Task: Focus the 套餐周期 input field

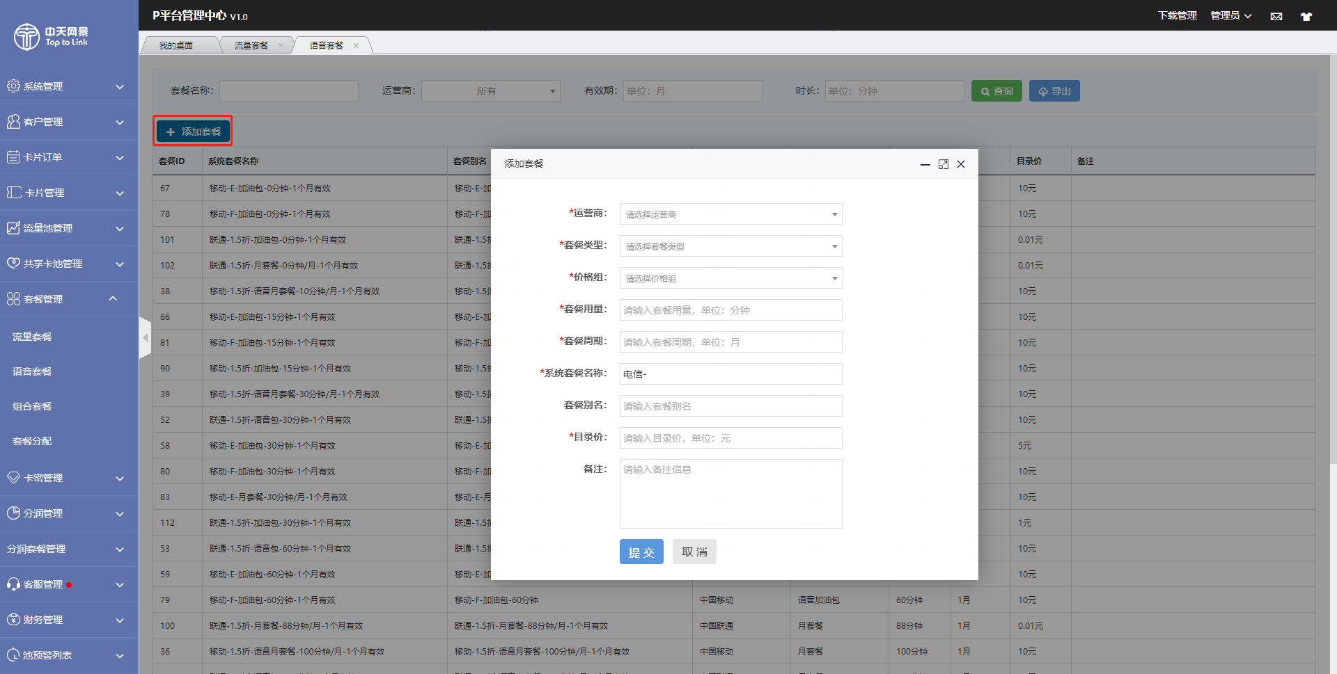Action: (730, 342)
